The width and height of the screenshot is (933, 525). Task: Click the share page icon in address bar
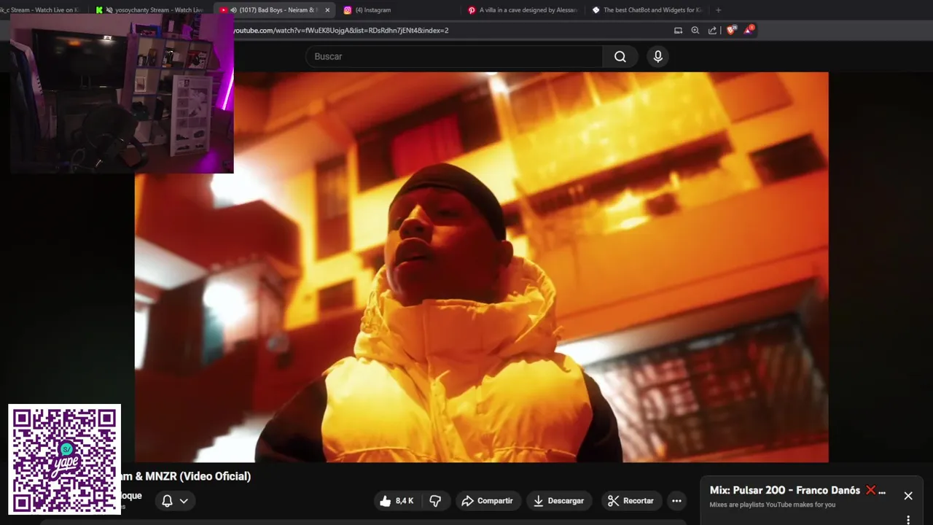[712, 31]
